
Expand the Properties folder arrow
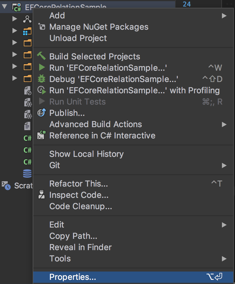(x=15, y=31)
